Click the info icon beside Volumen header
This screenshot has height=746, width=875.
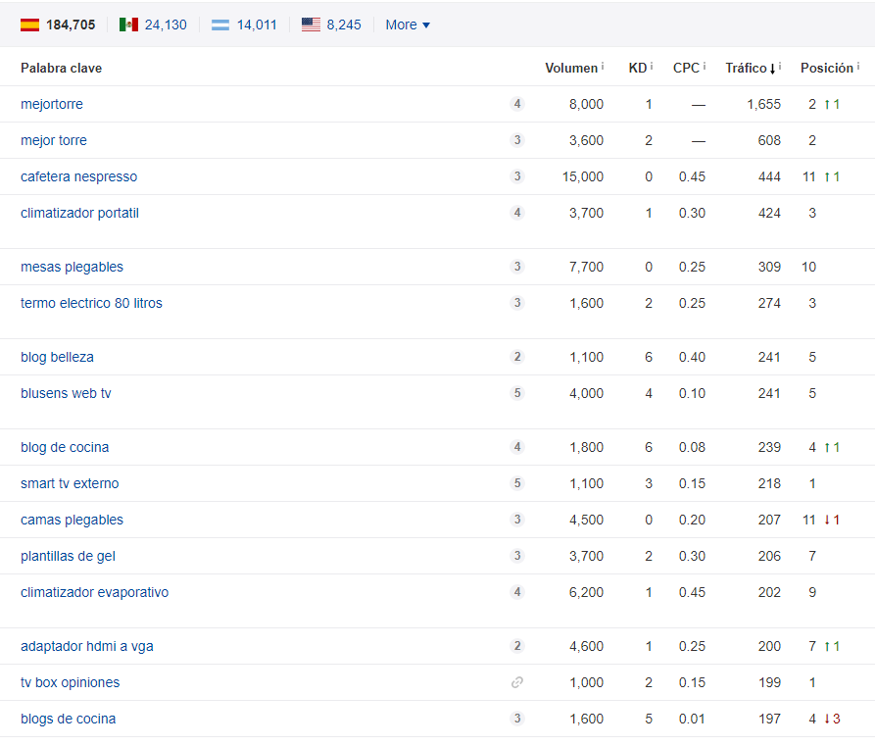pos(601,64)
